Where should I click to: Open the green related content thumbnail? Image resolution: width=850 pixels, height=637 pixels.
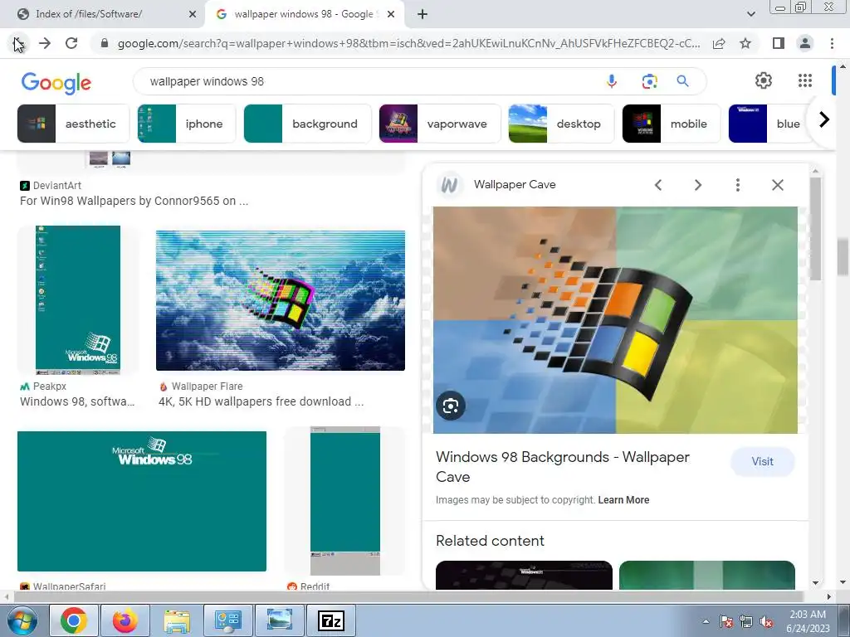click(x=707, y=576)
